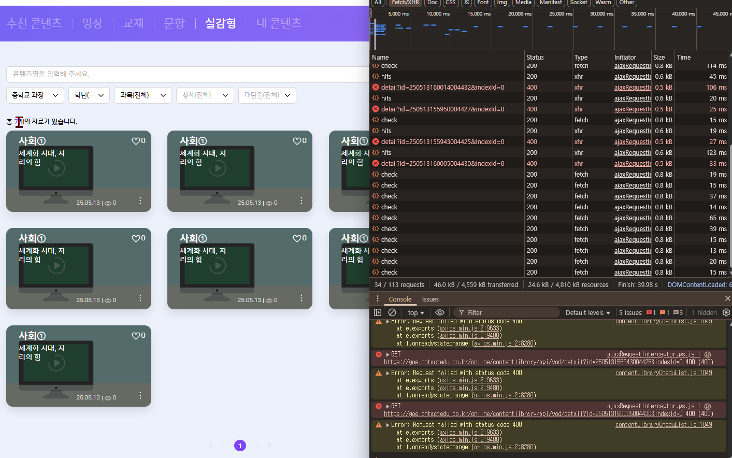Open the Default levels dropdown
Image resolution: width=732 pixels, height=458 pixels.
587,312
